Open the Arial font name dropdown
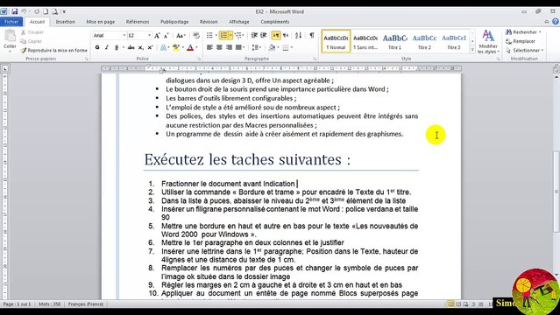The width and height of the screenshot is (560, 315). coord(124,35)
